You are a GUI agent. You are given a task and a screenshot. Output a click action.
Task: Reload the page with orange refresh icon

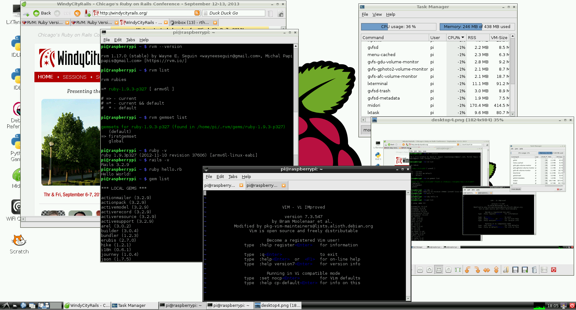click(77, 13)
